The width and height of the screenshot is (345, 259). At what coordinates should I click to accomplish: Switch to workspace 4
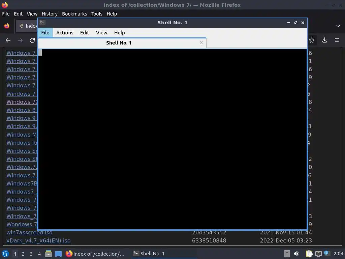(x=39, y=254)
